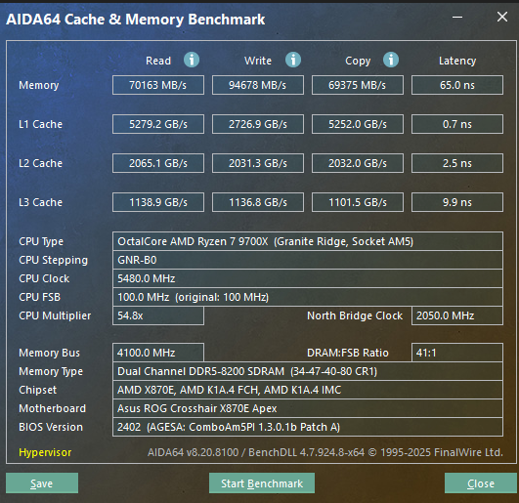This screenshot has width=519, height=503.
Task: Click the BIOS Version label
Action: [x=51, y=427]
